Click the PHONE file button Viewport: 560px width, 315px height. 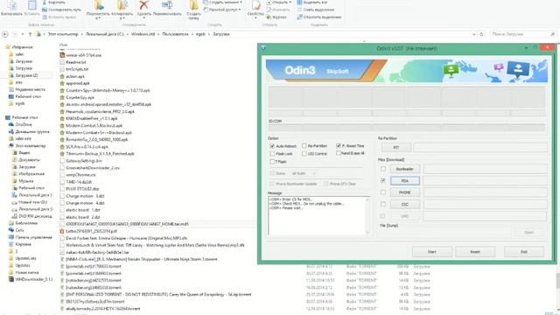click(404, 192)
